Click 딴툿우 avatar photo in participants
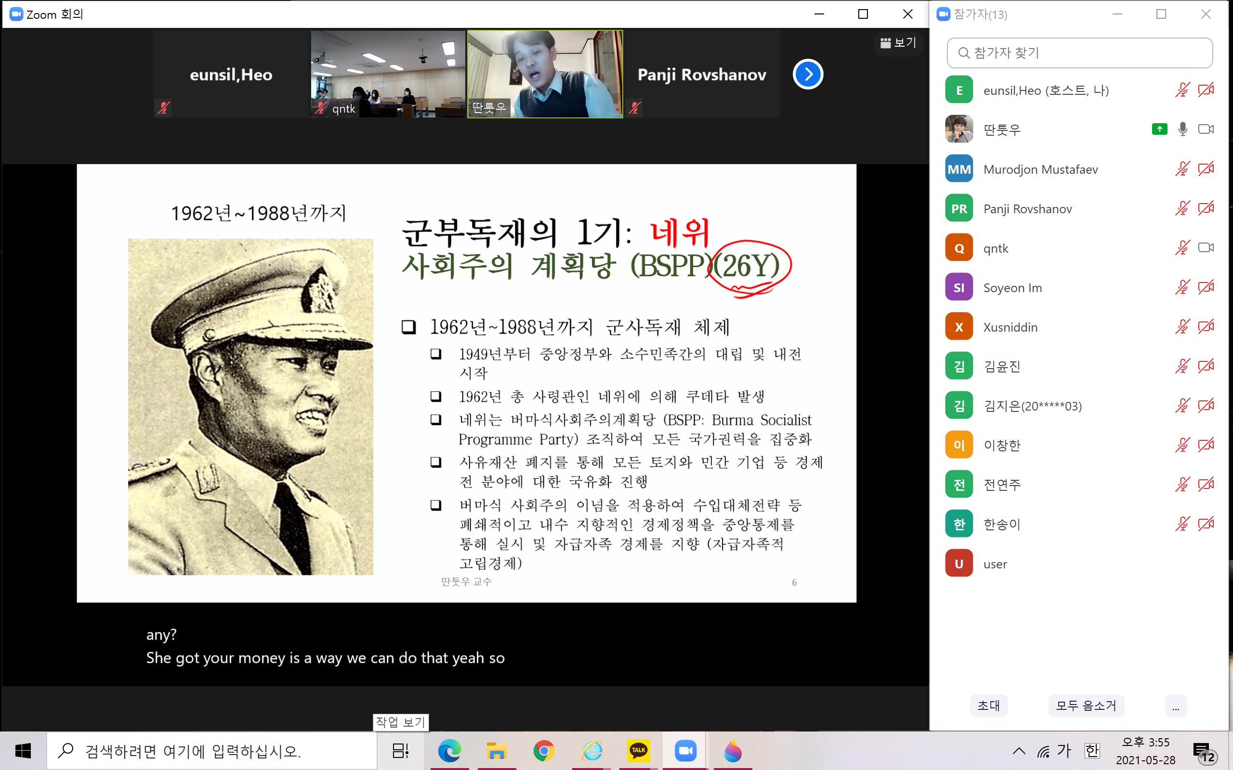The width and height of the screenshot is (1233, 770). tap(959, 129)
